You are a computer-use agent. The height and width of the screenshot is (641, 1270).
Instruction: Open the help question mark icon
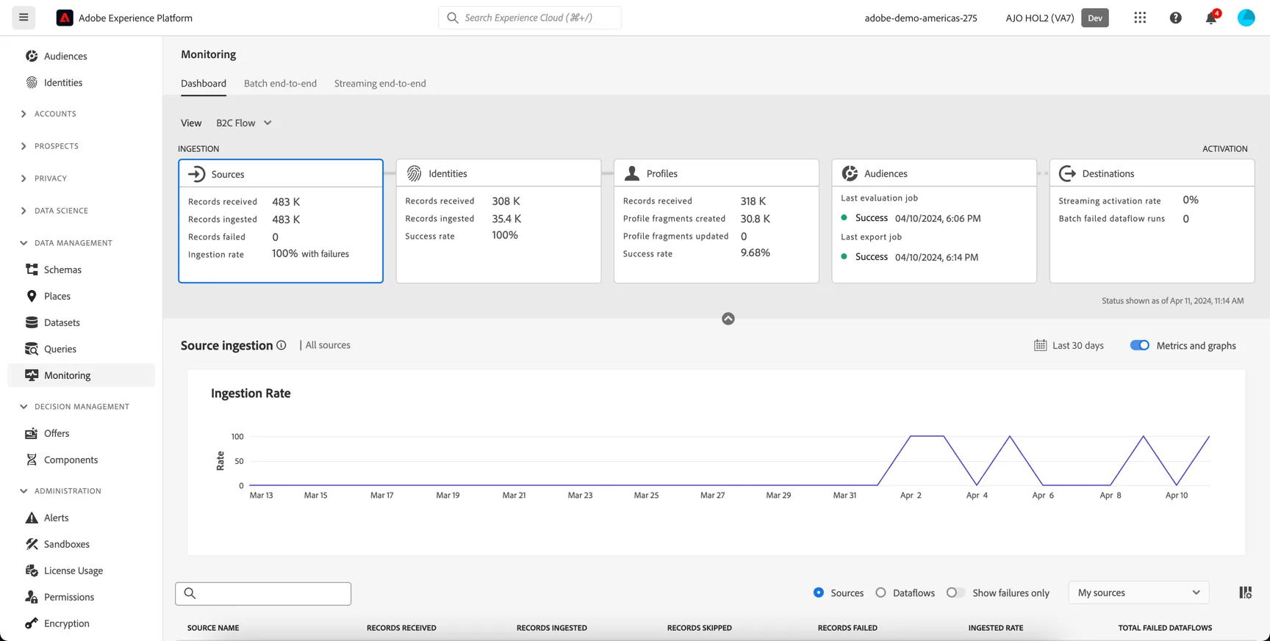[x=1176, y=18]
